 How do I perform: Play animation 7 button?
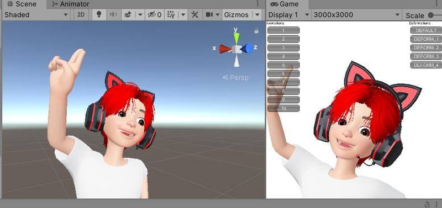[283, 82]
